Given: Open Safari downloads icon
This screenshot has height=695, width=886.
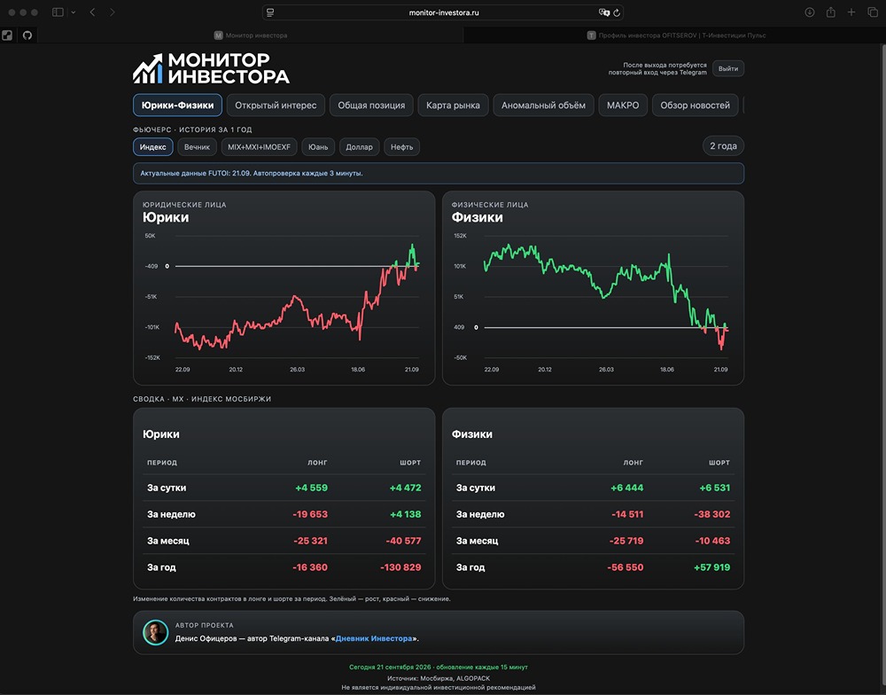Looking at the screenshot, I should point(809,12).
